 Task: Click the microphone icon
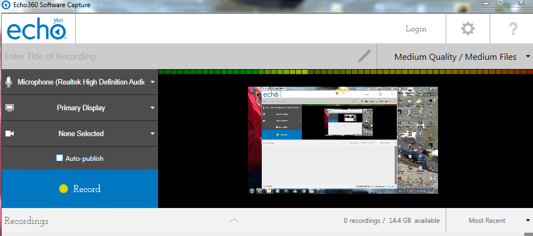click(9, 82)
